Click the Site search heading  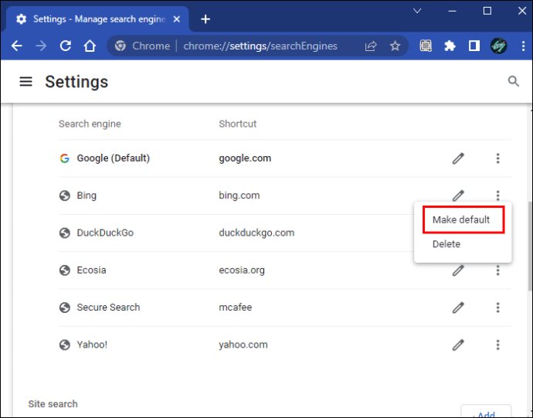click(x=53, y=404)
